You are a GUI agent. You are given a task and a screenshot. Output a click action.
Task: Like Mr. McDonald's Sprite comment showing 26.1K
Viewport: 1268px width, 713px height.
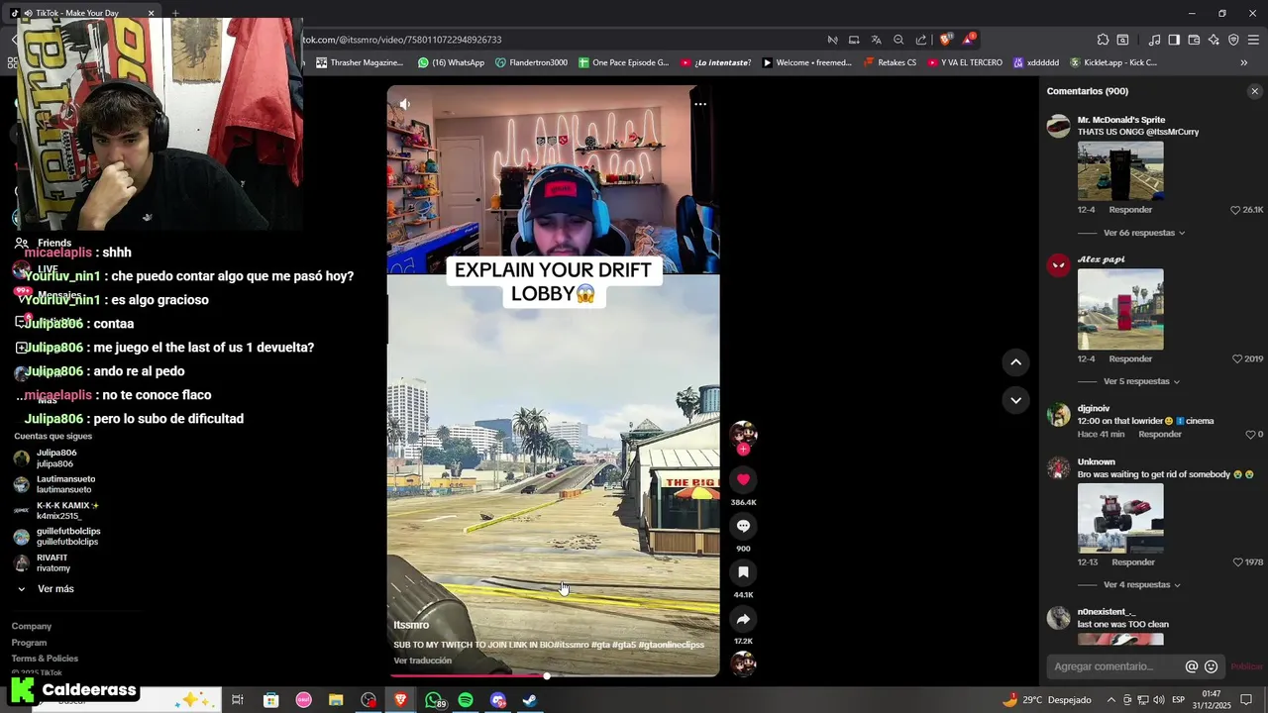(1235, 210)
